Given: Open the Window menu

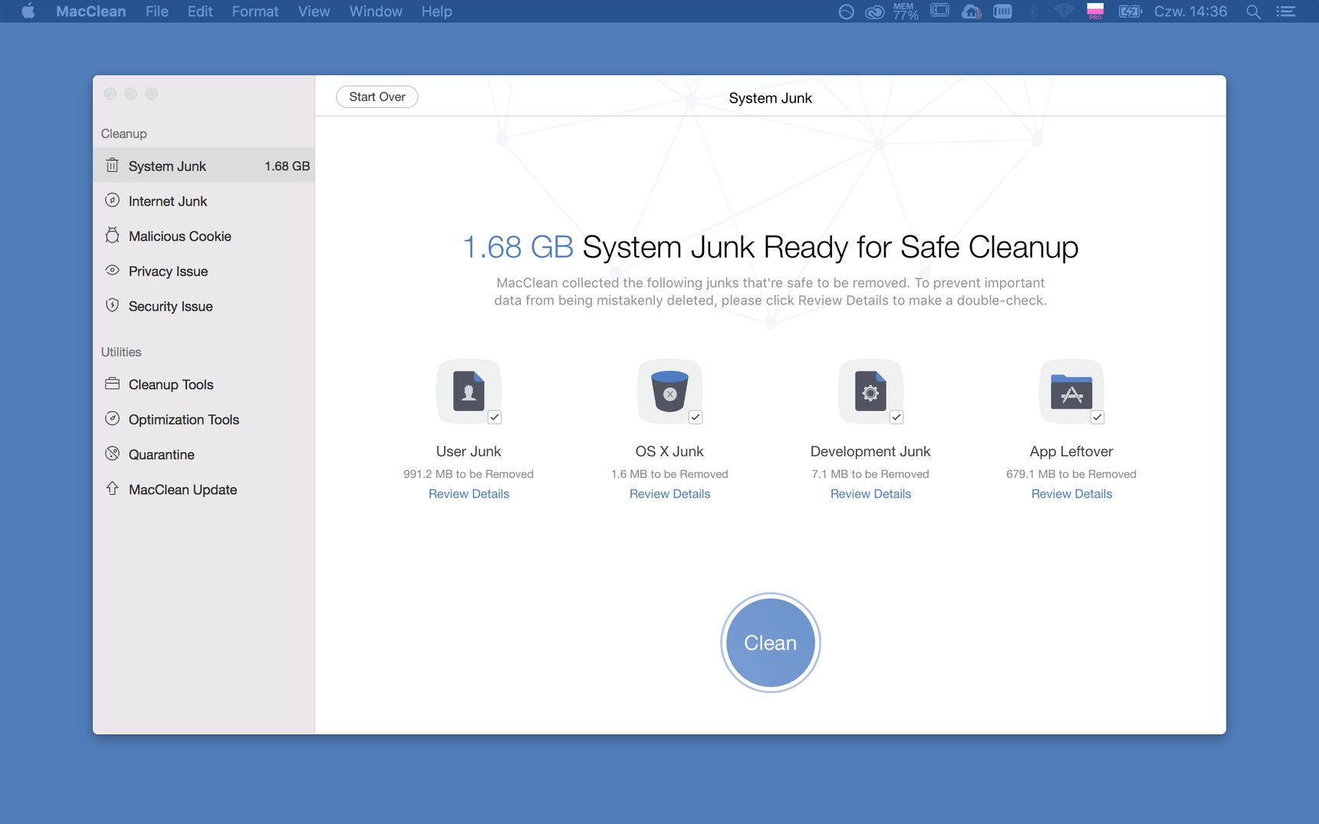Looking at the screenshot, I should (x=376, y=11).
